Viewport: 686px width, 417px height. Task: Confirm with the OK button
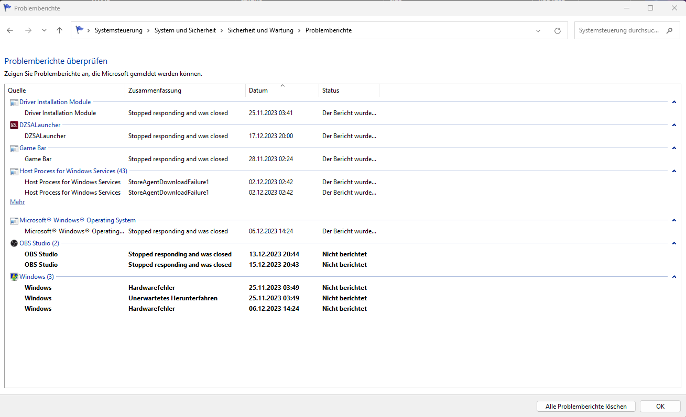point(660,407)
